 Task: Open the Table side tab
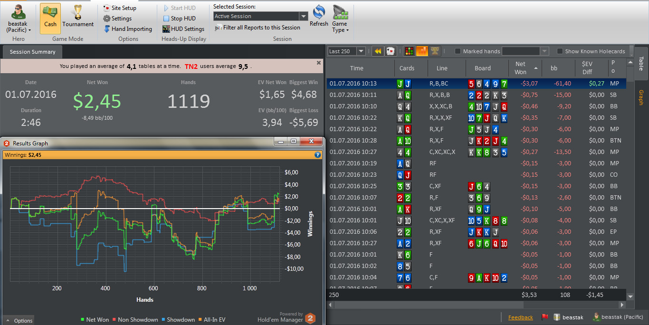(x=641, y=63)
